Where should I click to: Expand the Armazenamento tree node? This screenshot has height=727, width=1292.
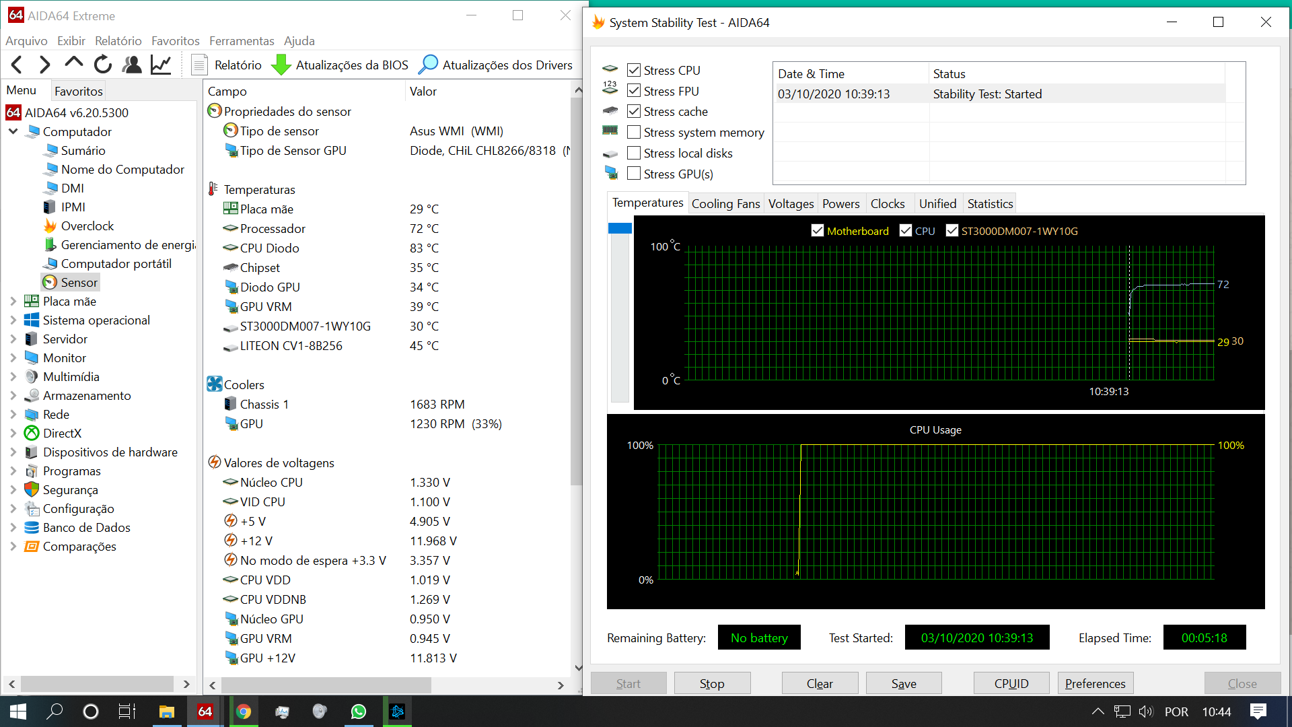13,396
